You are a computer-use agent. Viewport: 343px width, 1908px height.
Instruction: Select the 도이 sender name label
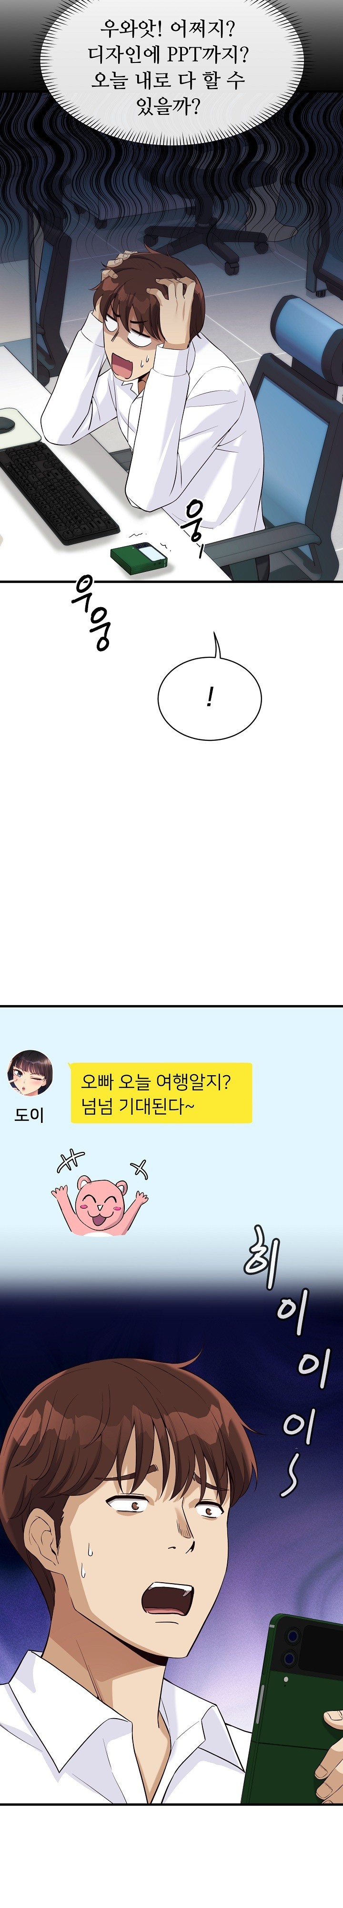coord(30,1115)
